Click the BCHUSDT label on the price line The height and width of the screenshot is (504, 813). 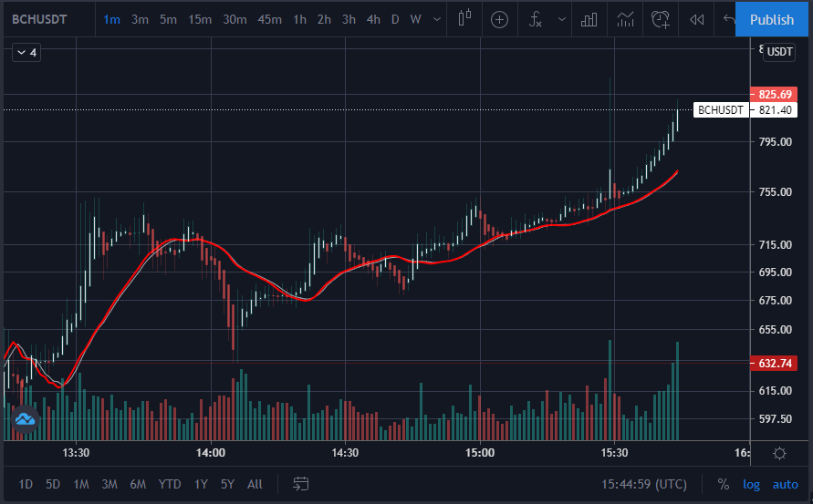tap(721, 109)
